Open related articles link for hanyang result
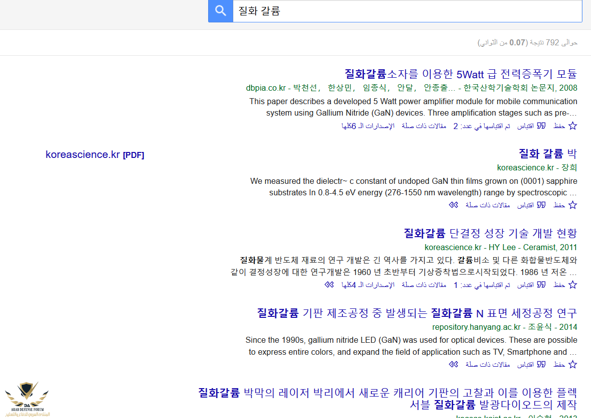Image resolution: width=591 pixels, height=418 pixels. (x=488, y=365)
